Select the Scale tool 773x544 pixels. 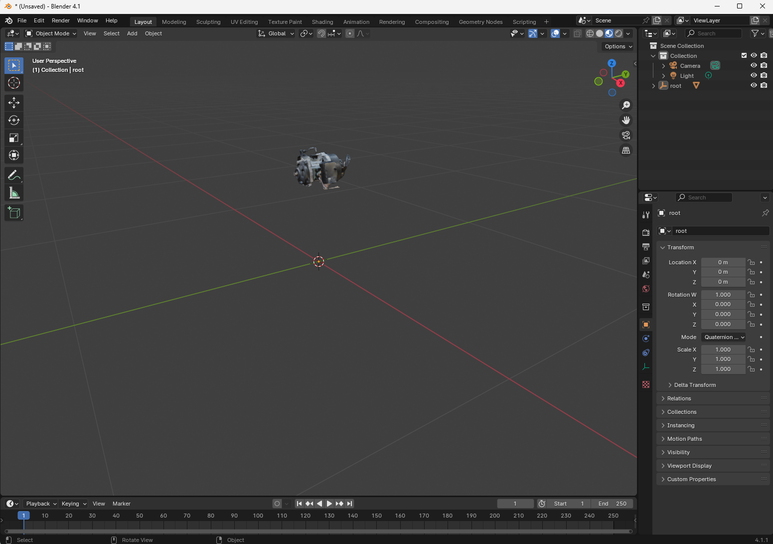[14, 138]
